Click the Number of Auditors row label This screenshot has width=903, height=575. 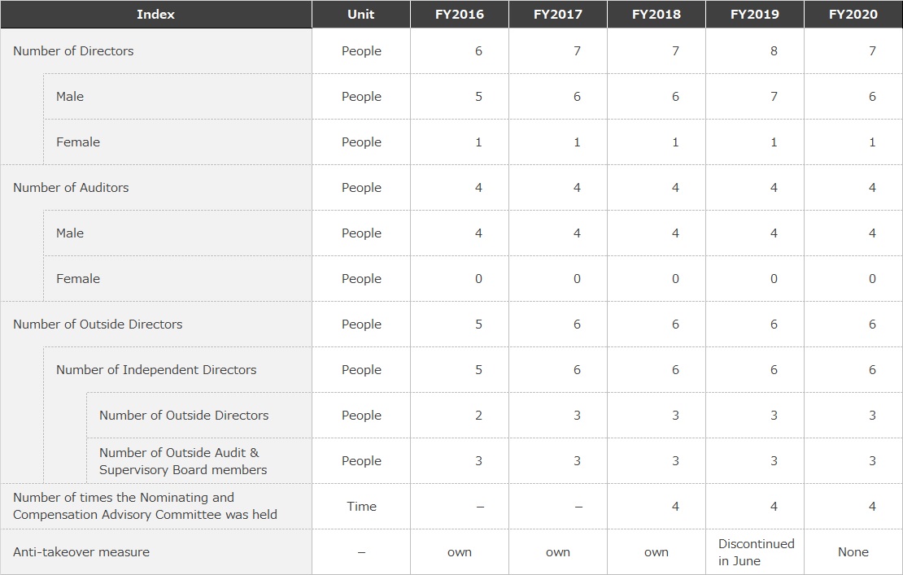click(x=71, y=188)
